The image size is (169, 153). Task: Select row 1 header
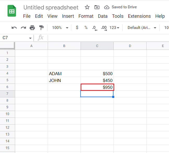(x=7, y=53)
